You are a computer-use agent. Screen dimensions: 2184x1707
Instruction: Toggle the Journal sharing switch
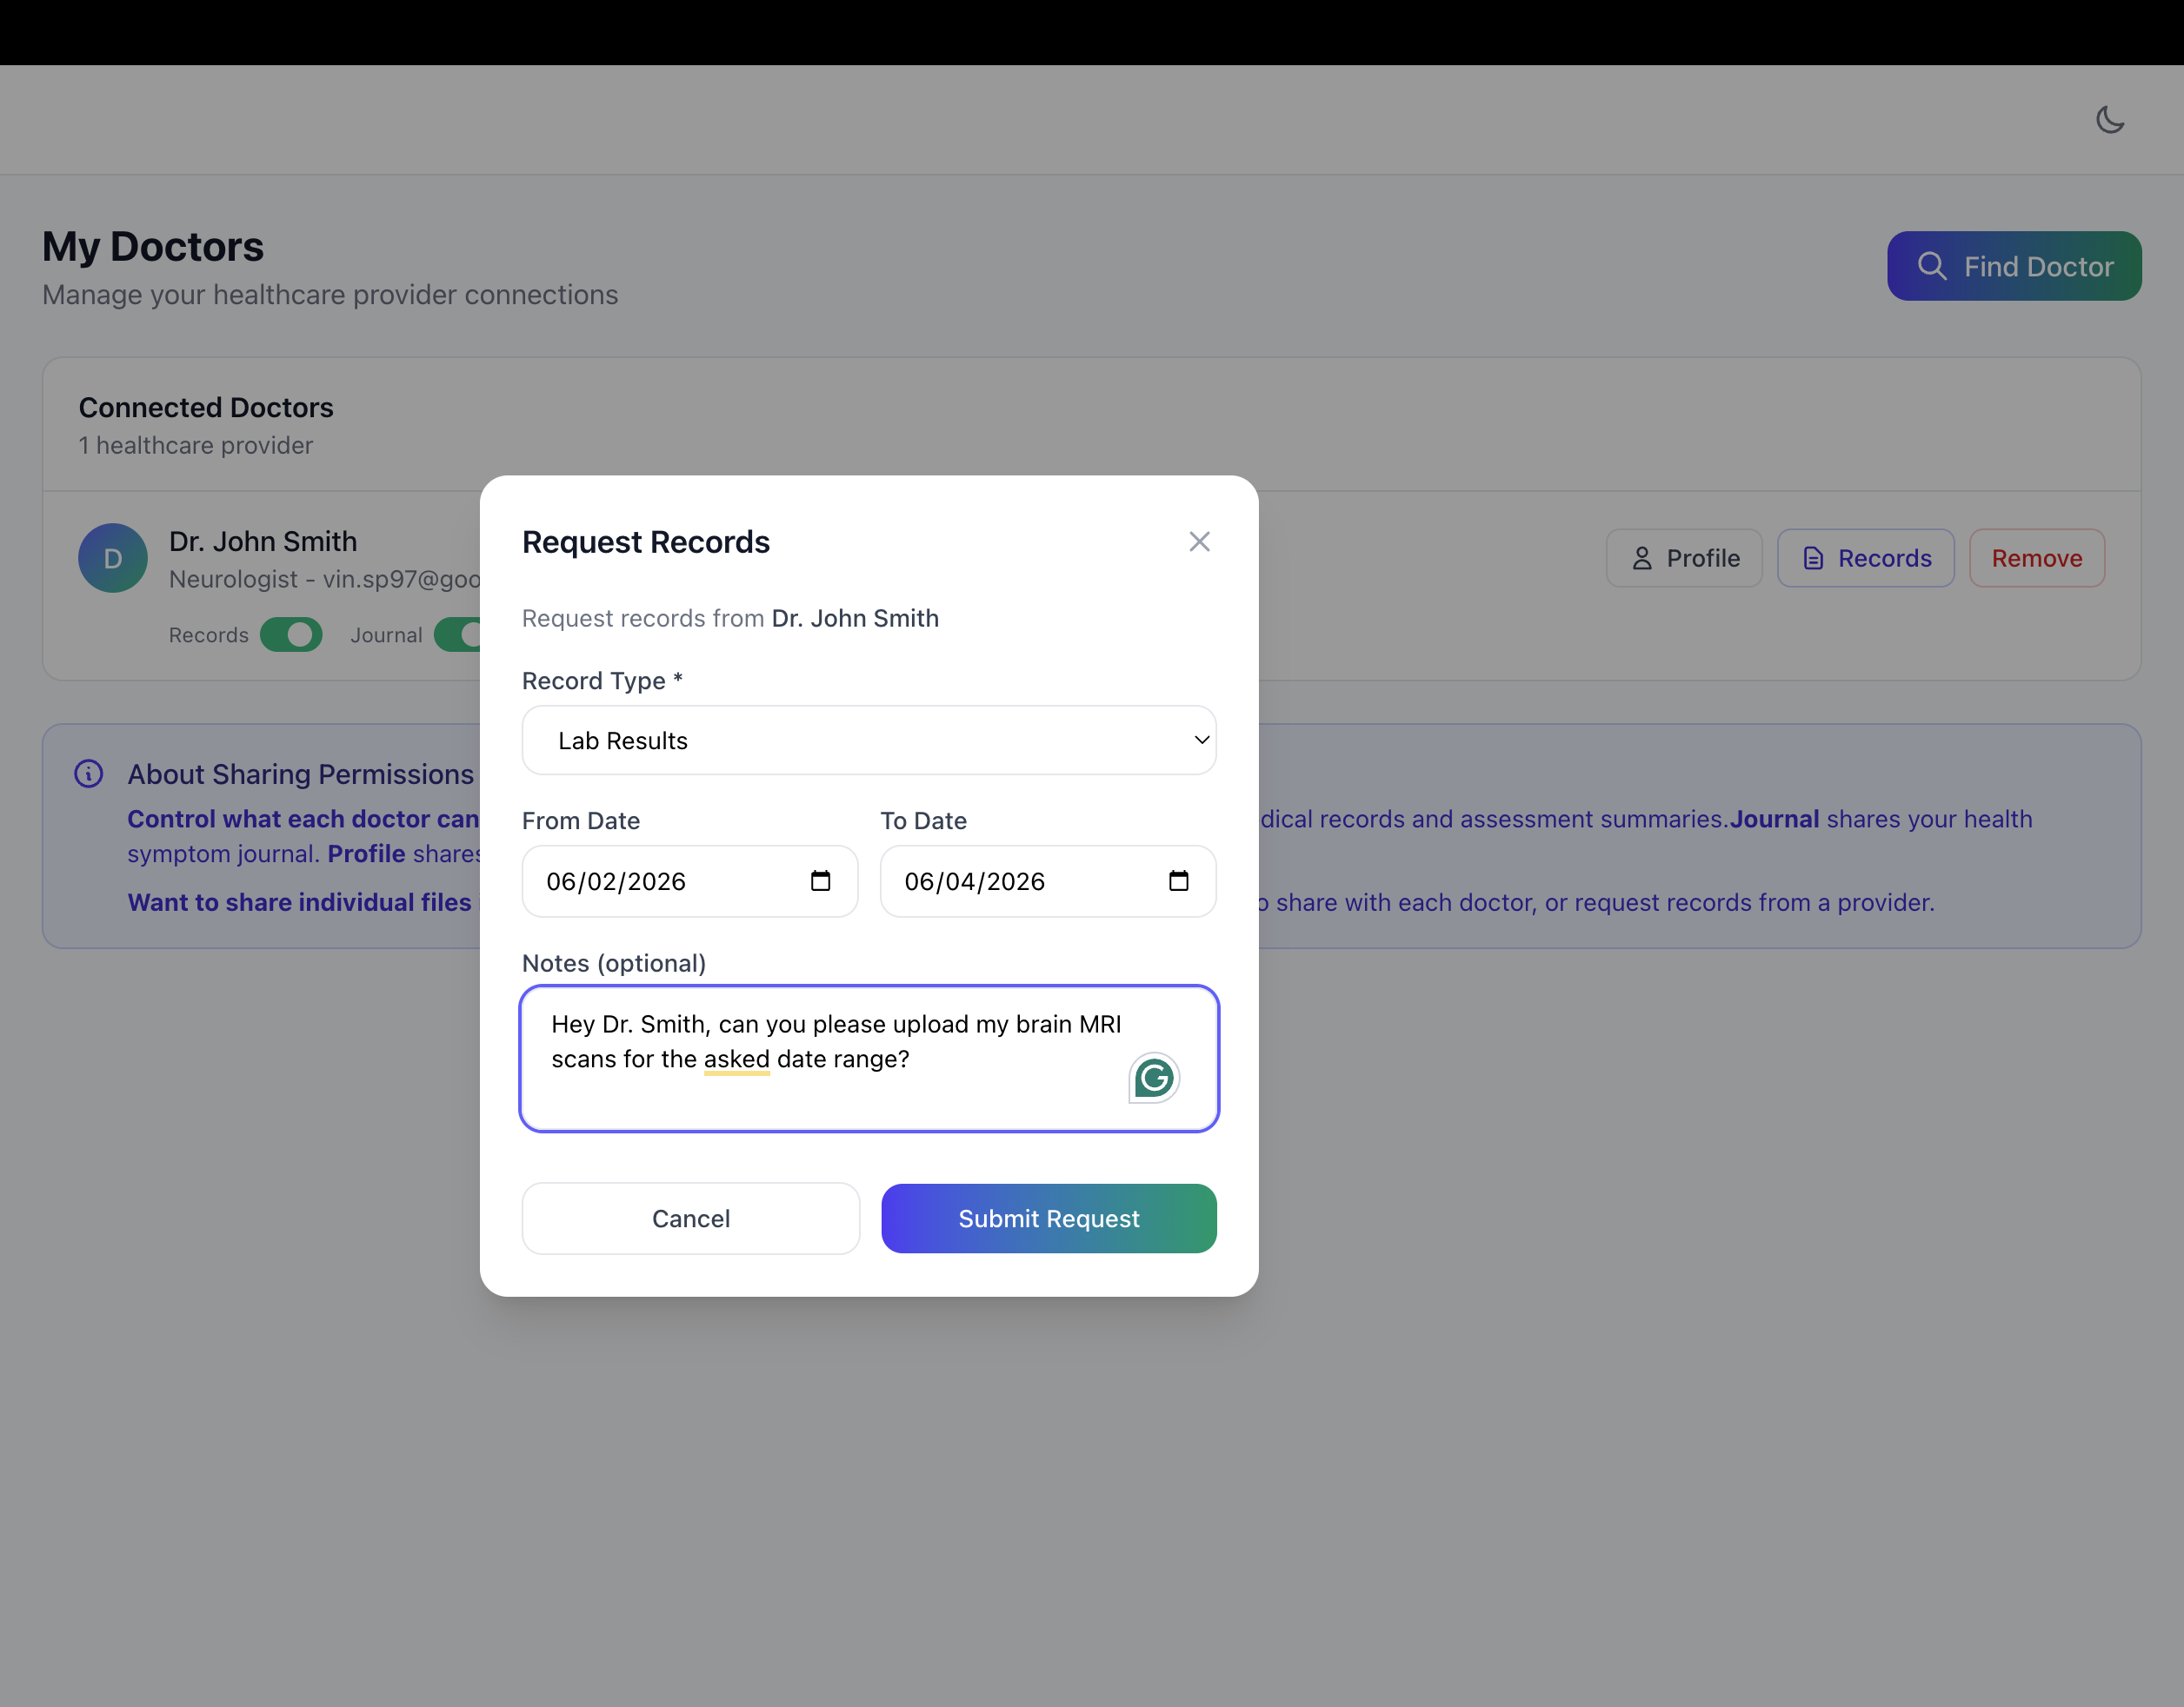(x=458, y=634)
